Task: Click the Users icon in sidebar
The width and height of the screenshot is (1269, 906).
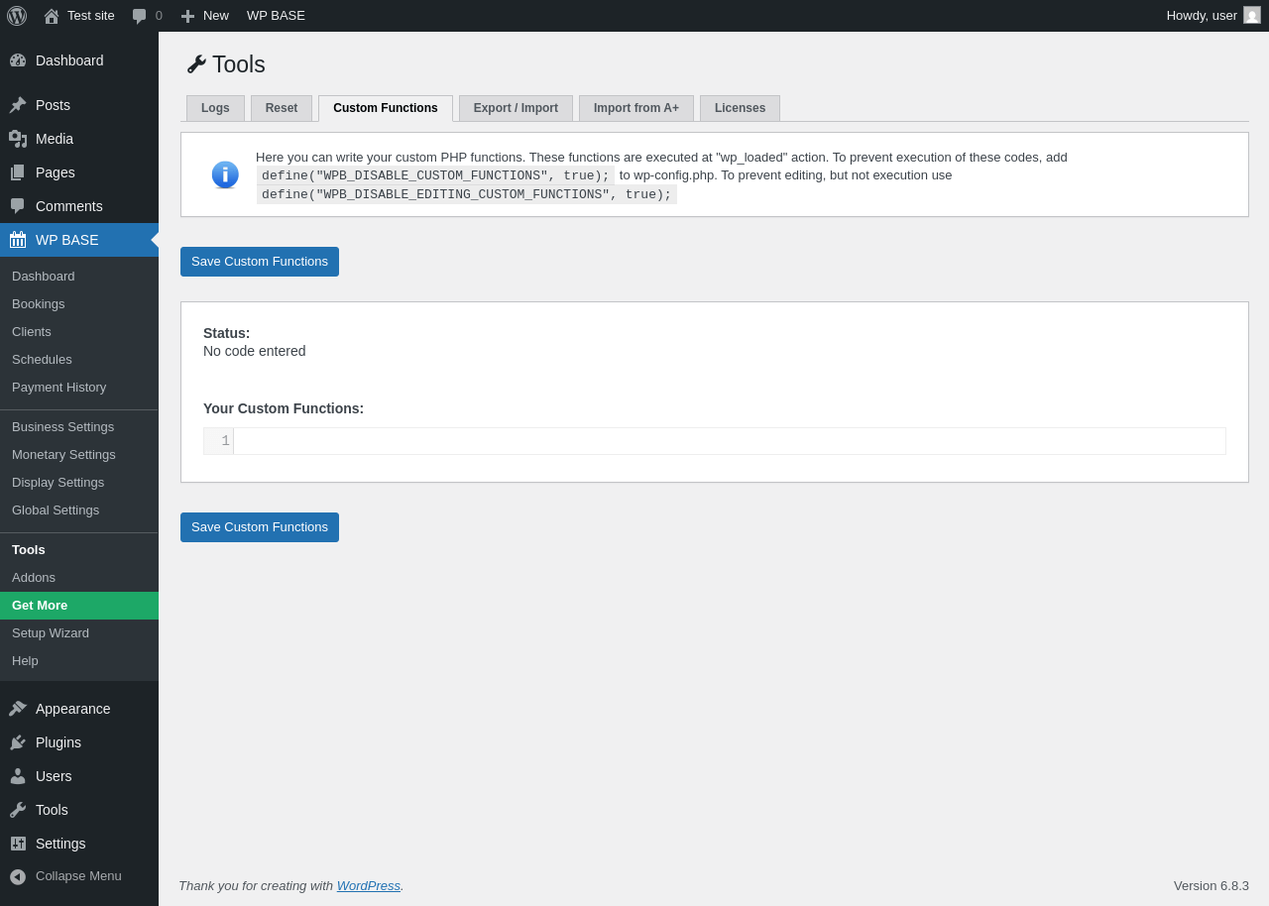Action: 18,776
